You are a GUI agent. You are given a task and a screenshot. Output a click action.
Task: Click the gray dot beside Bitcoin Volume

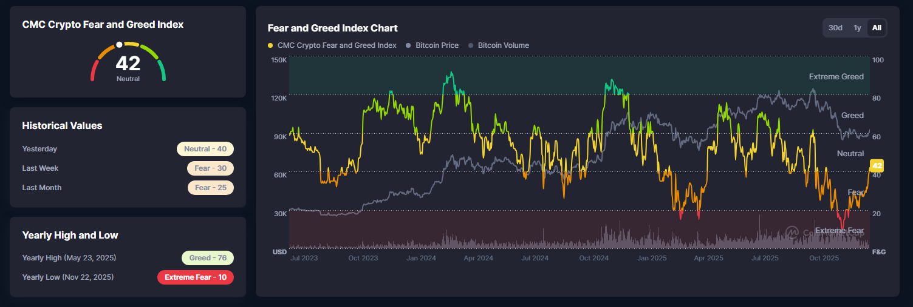point(471,45)
